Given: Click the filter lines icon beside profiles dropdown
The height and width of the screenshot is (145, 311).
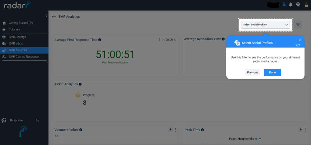Looking at the screenshot, I should pyautogui.click(x=298, y=25).
